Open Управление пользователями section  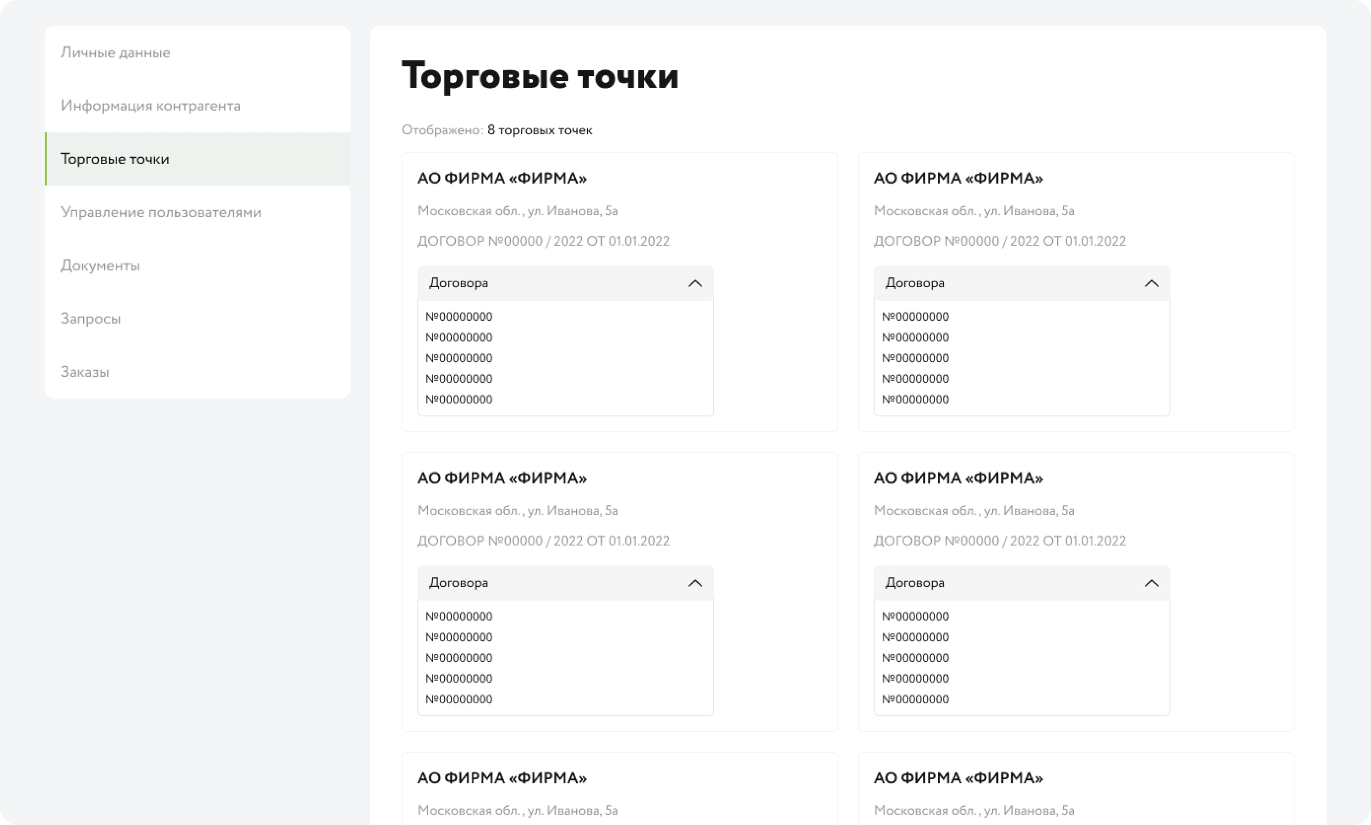(x=161, y=213)
